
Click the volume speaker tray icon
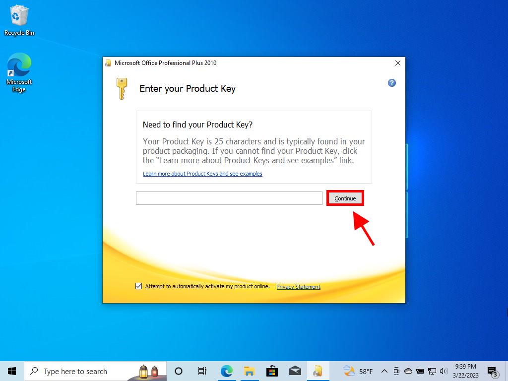(444, 371)
